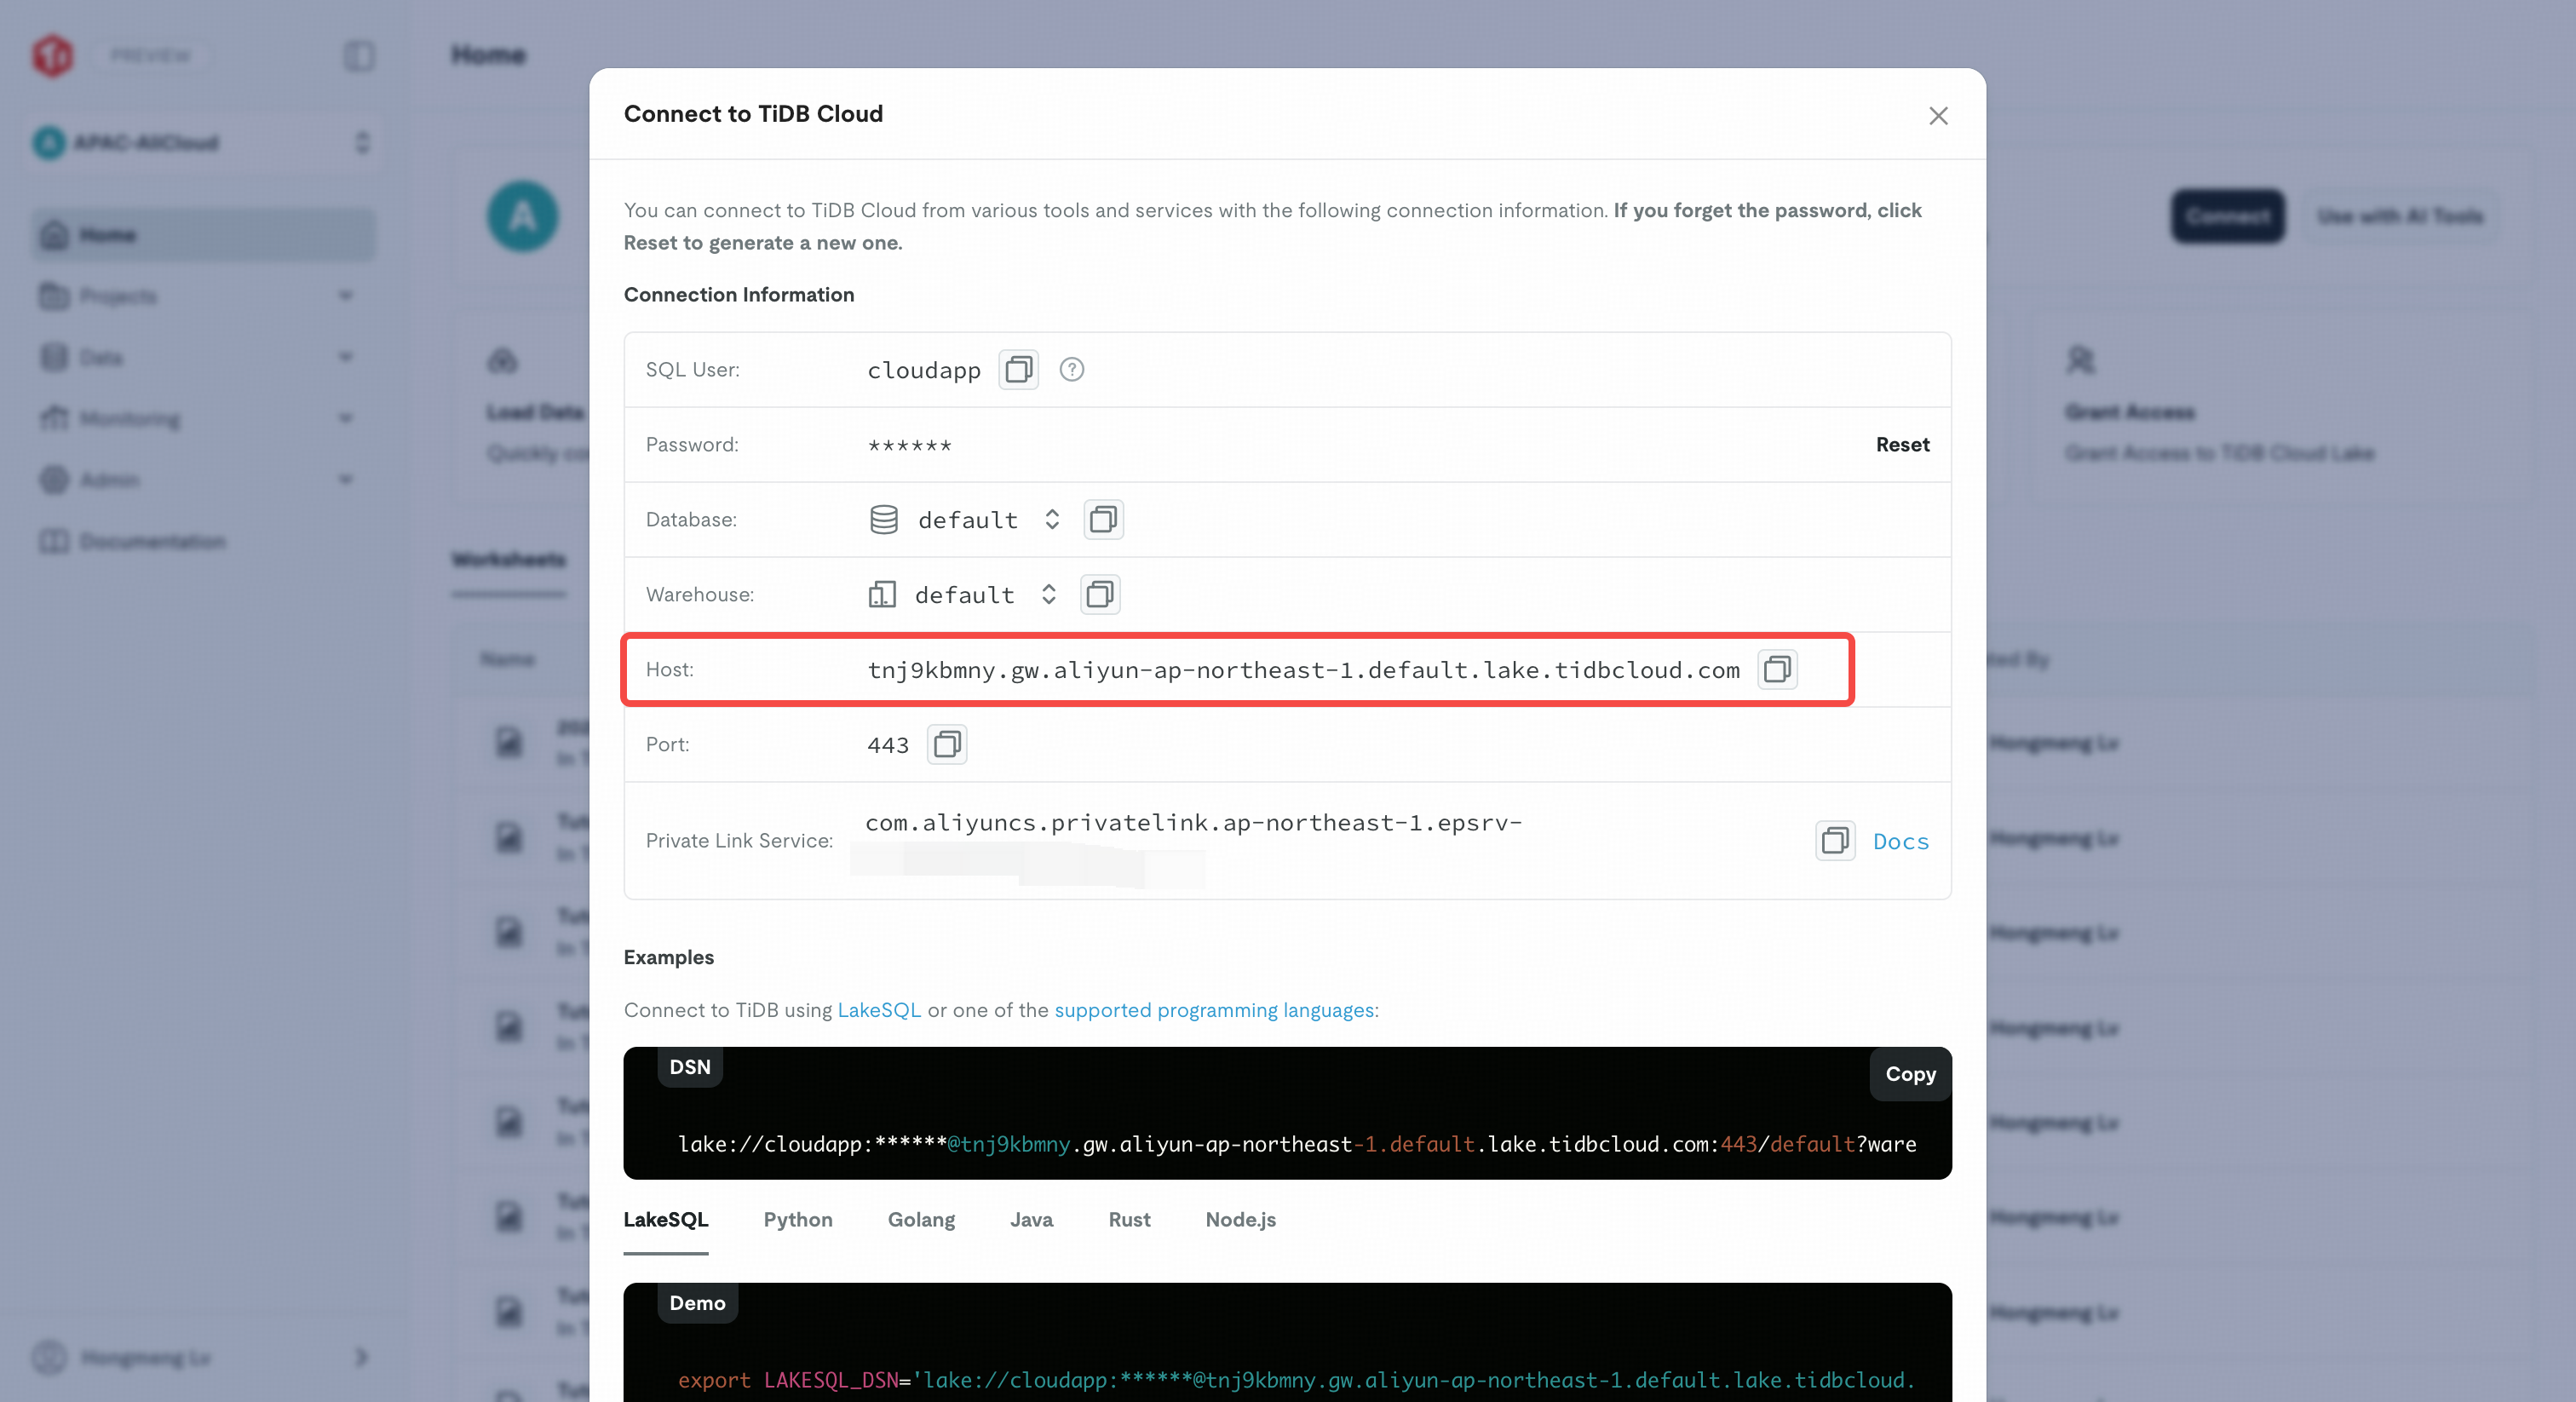2576x1402 pixels.
Task: Click the port value 443
Action: point(888,745)
